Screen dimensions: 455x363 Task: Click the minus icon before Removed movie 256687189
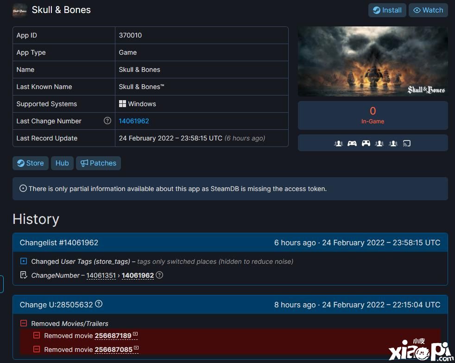point(37,335)
